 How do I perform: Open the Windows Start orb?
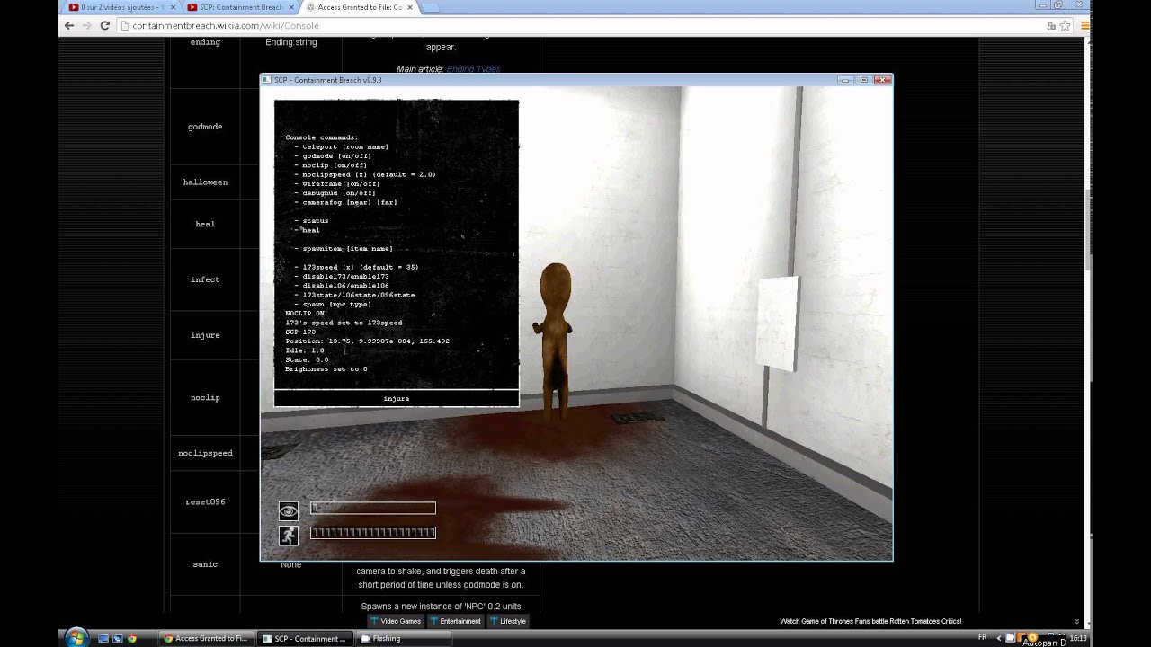tap(76, 637)
